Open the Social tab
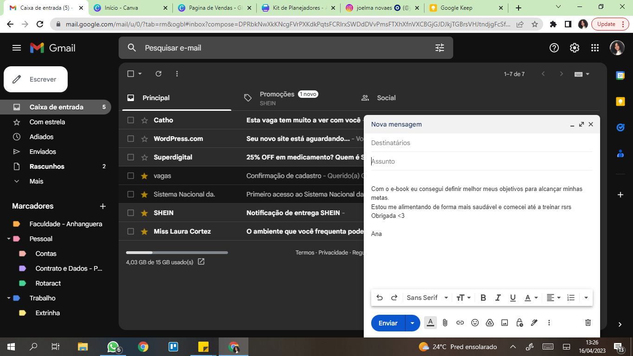The height and width of the screenshot is (356, 633). 386,98
